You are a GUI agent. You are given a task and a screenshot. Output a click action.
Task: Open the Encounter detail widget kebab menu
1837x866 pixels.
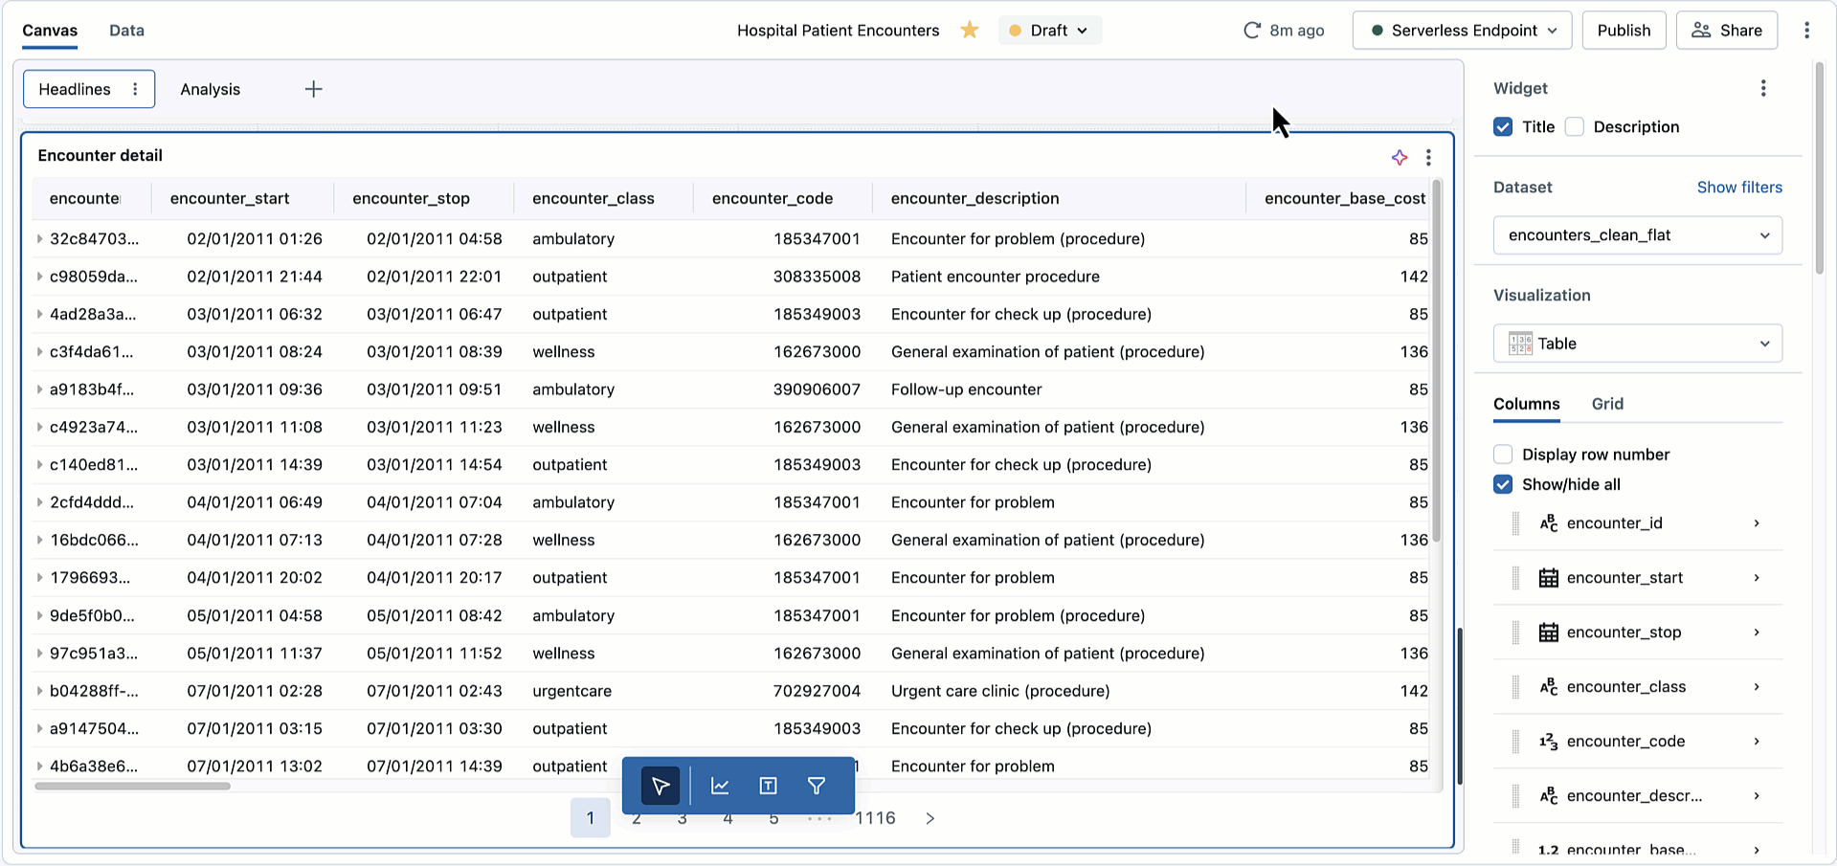[x=1428, y=158]
